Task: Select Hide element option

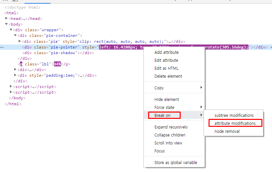Action: tap(174, 100)
